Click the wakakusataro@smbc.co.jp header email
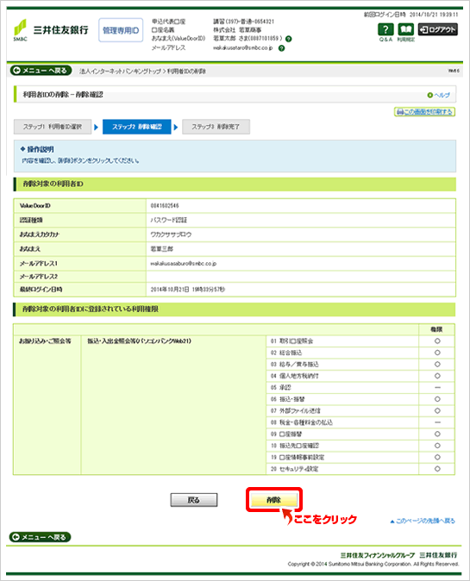This screenshot has height=581, width=470. pyautogui.click(x=243, y=48)
